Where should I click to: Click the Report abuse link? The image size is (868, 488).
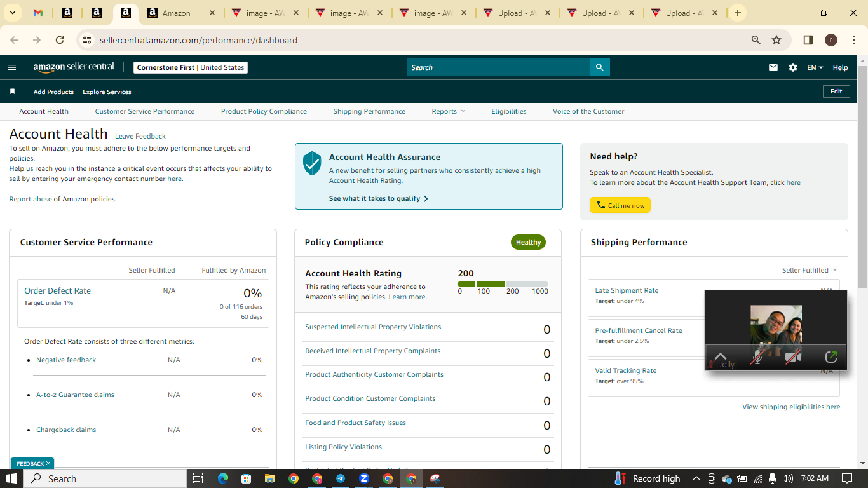point(31,199)
